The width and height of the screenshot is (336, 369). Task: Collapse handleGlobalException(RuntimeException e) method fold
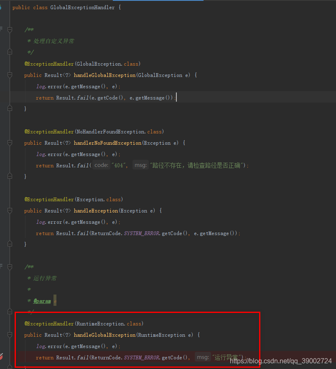tap(10, 335)
